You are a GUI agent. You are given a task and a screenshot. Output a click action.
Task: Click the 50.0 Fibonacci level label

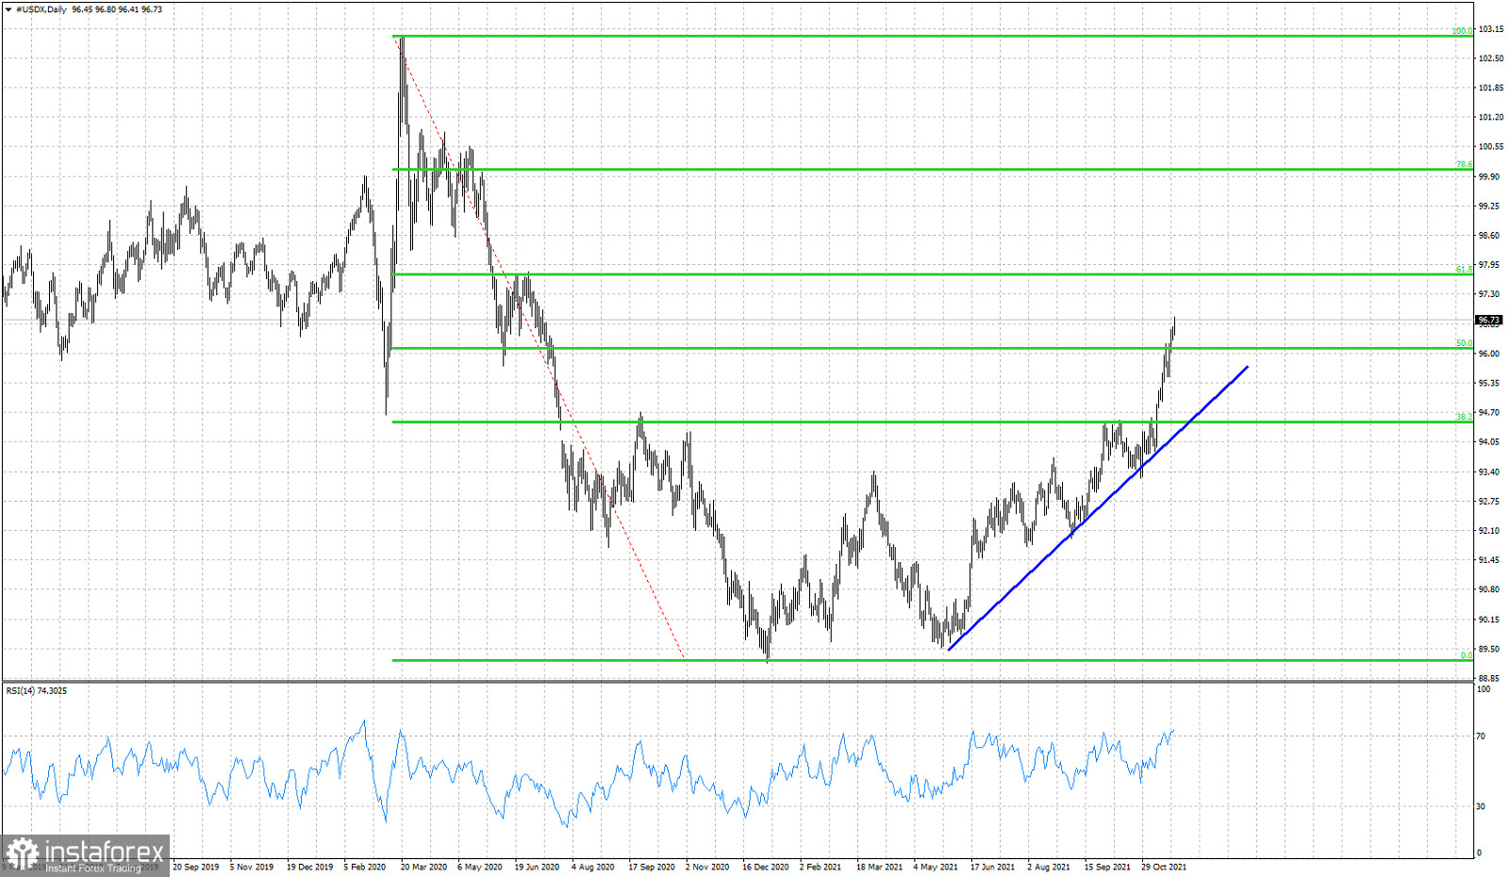point(1464,343)
